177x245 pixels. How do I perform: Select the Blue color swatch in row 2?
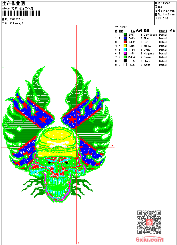[125, 38]
